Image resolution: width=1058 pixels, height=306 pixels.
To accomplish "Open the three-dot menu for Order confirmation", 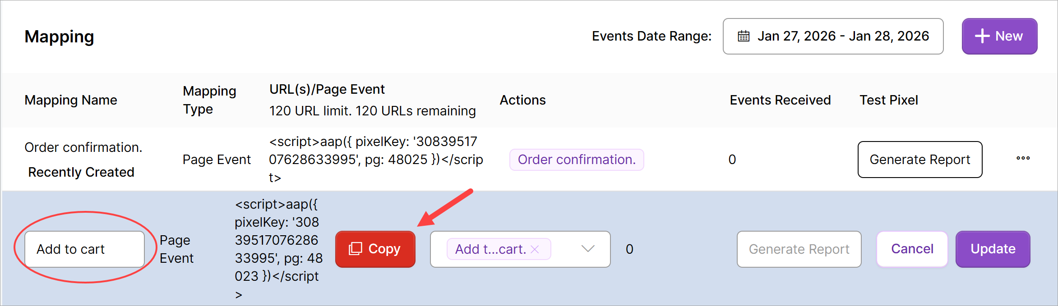I will [x=1023, y=158].
